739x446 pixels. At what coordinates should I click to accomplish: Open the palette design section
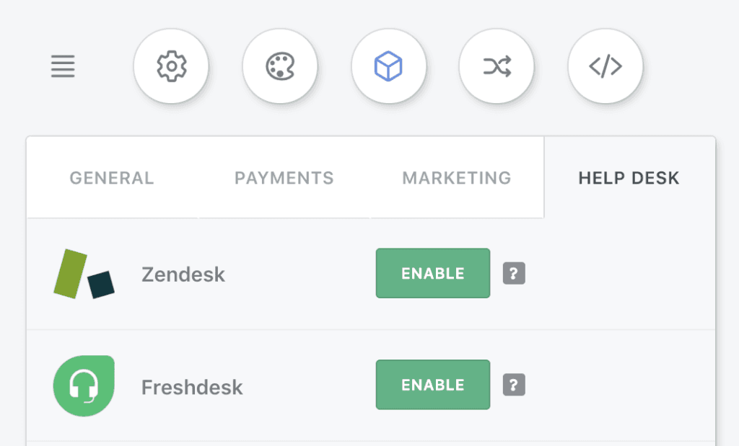click(280, 66)
